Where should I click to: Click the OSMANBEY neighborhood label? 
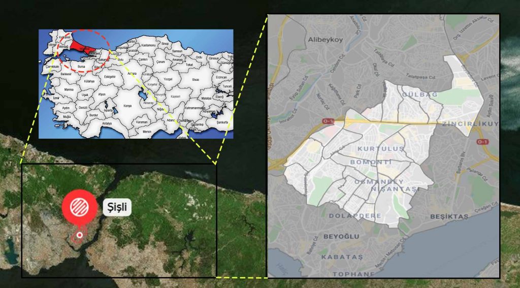[x=379, y=182]
